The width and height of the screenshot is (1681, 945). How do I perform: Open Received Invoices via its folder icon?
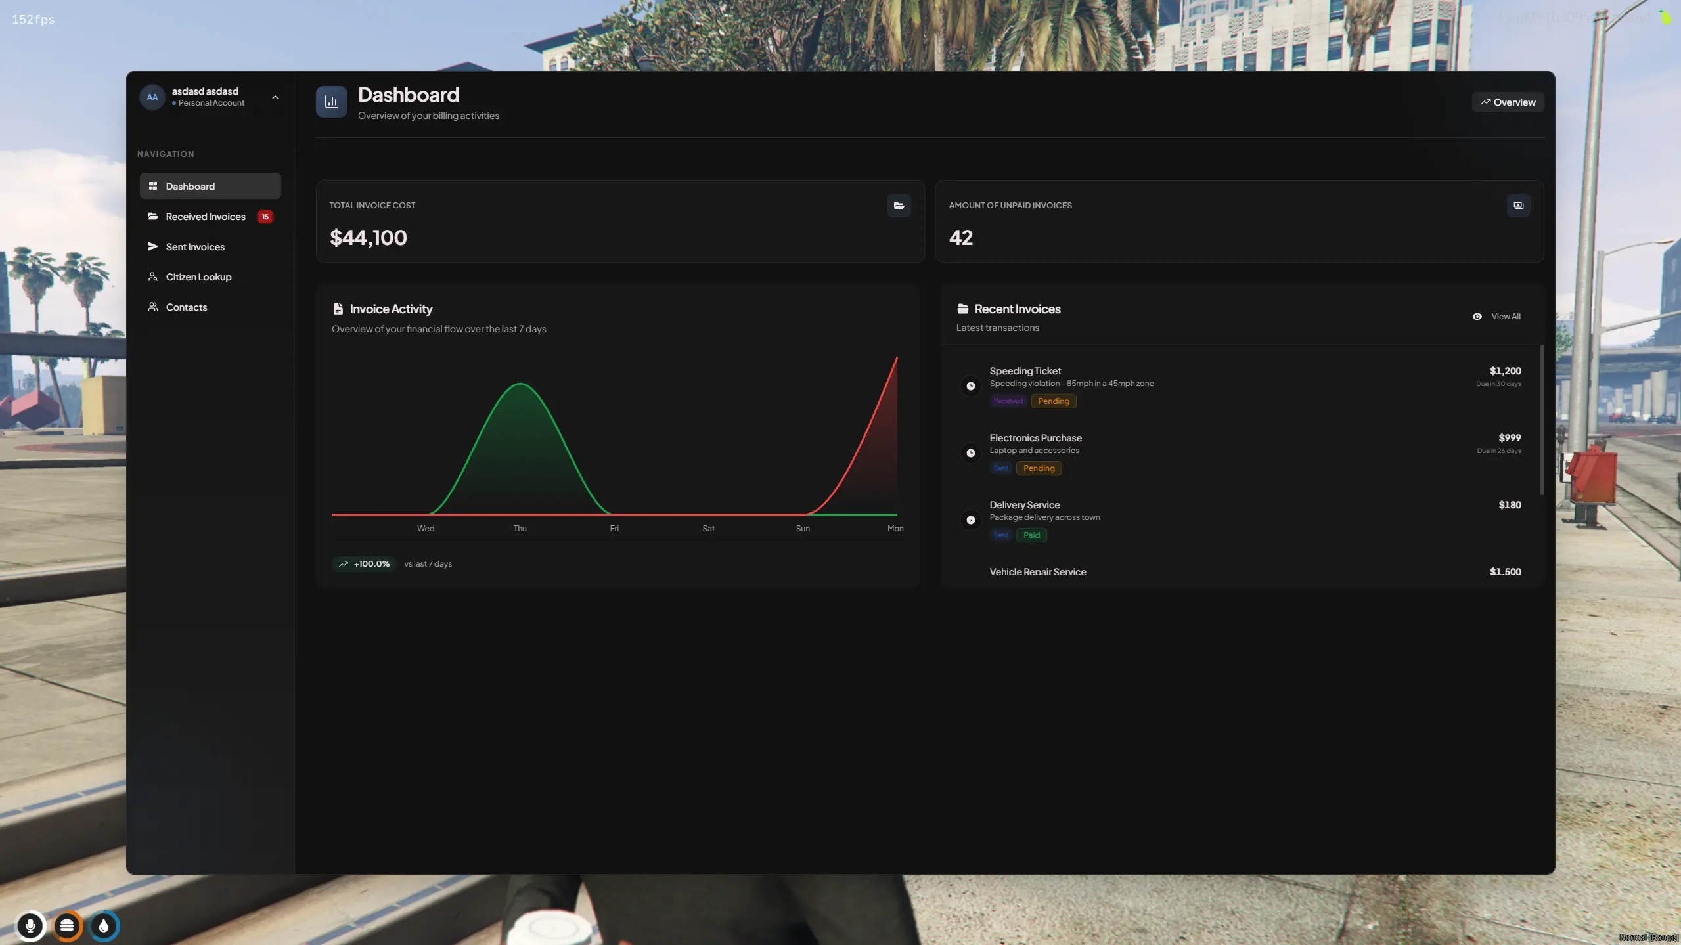click(153, 216)
